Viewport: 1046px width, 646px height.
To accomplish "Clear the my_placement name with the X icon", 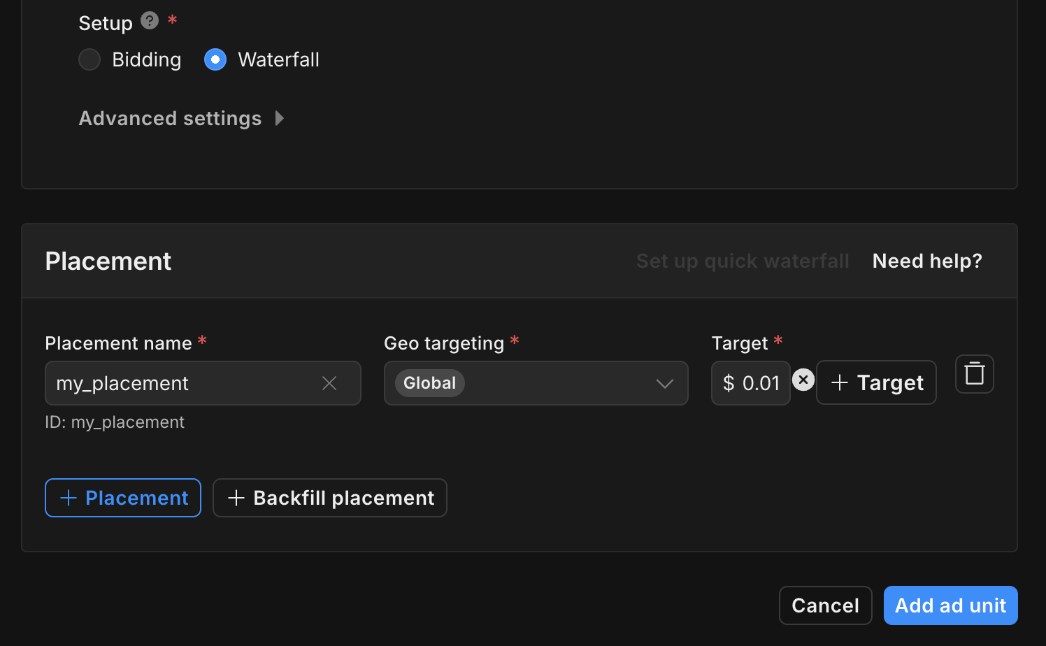I will [329, 383].
